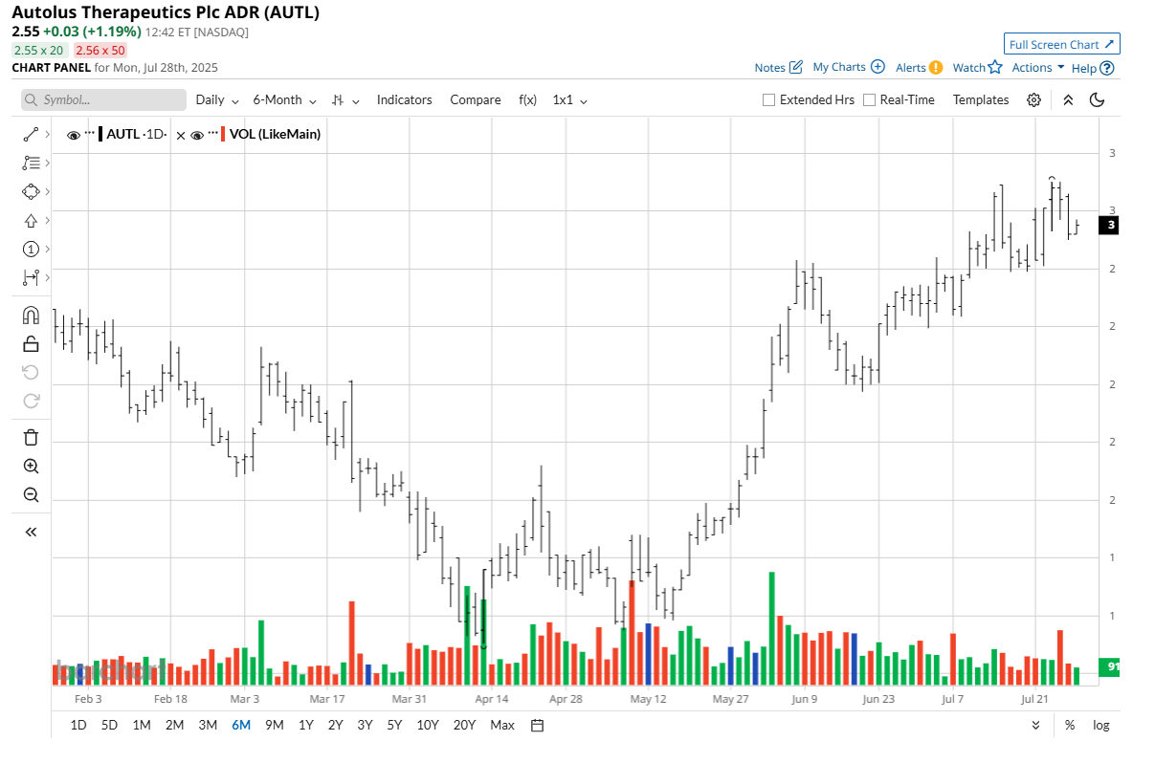Switch to dark mode with moon icon
This screenshot has width=1155, height=763.
(1098, 100)
